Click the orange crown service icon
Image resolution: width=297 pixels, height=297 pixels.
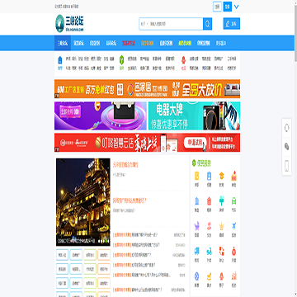pos(221,226)
